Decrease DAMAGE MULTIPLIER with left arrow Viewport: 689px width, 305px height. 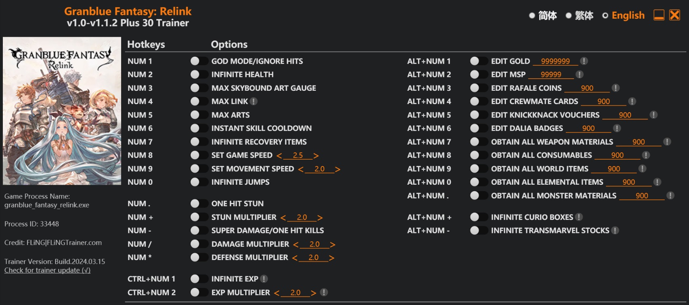click(296, 245)
